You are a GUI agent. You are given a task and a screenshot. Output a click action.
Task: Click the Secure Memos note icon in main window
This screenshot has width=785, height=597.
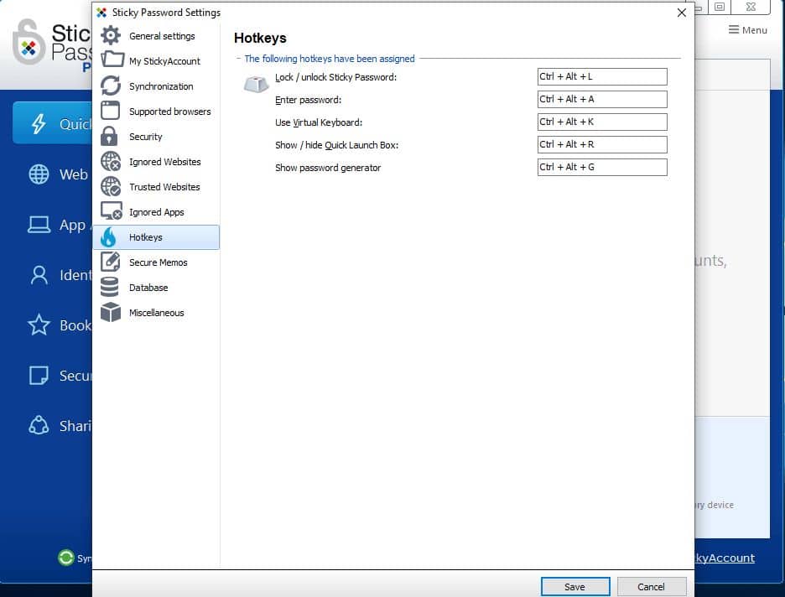39,376
